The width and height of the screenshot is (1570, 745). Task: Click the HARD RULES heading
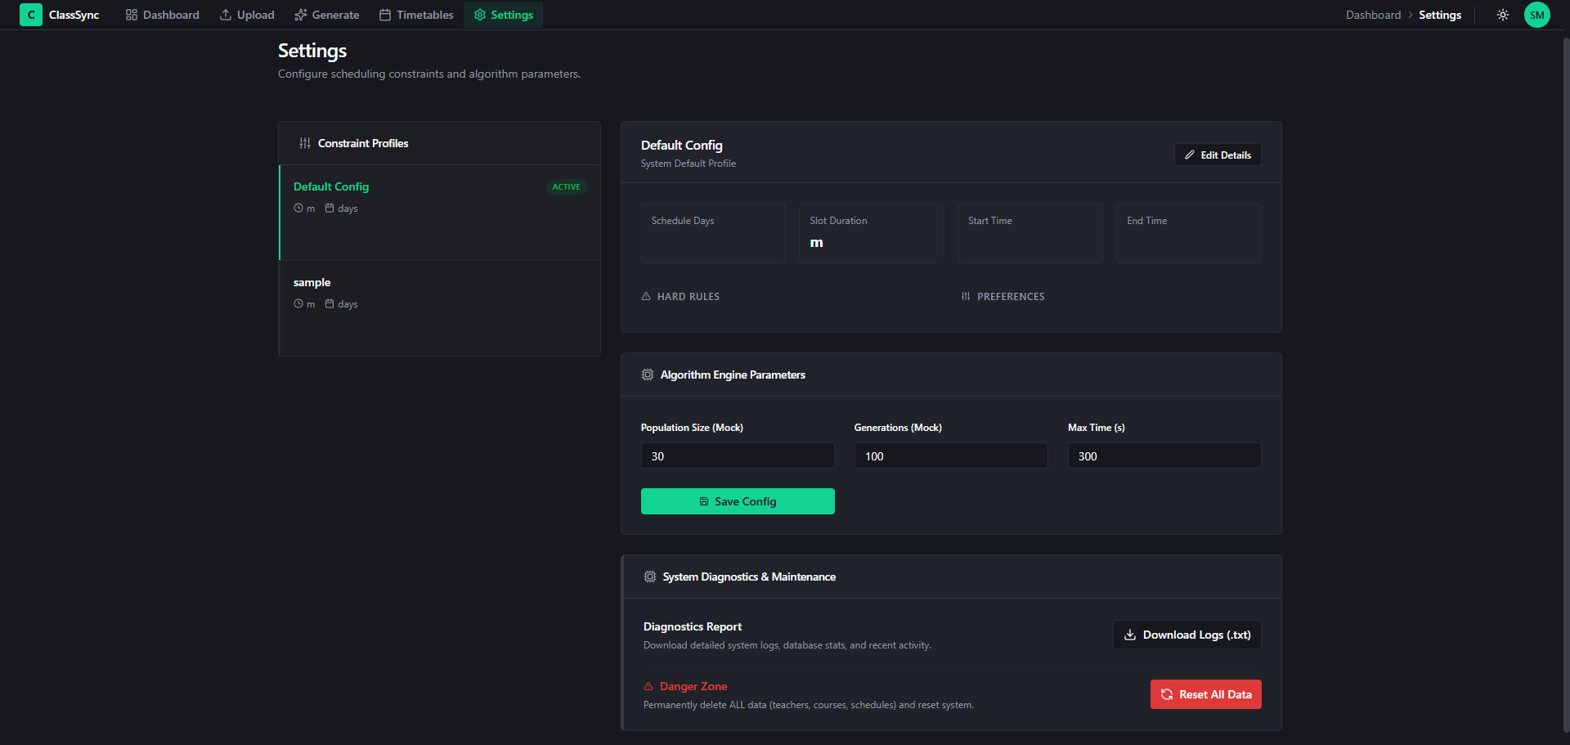(688, 296)
